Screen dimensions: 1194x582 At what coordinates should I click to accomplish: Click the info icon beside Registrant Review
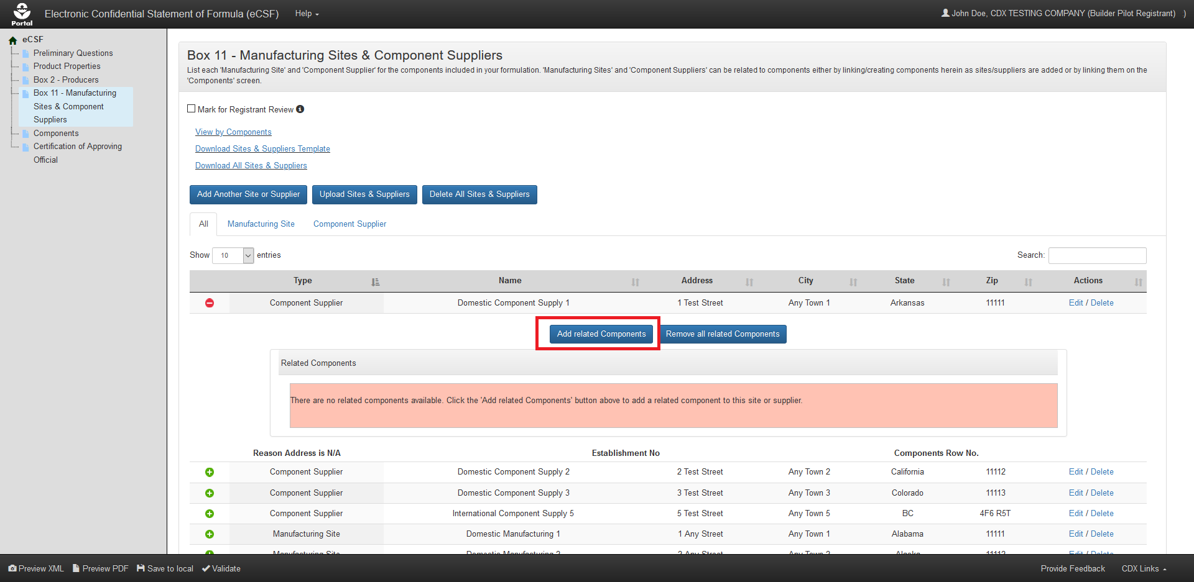(300, 109)
